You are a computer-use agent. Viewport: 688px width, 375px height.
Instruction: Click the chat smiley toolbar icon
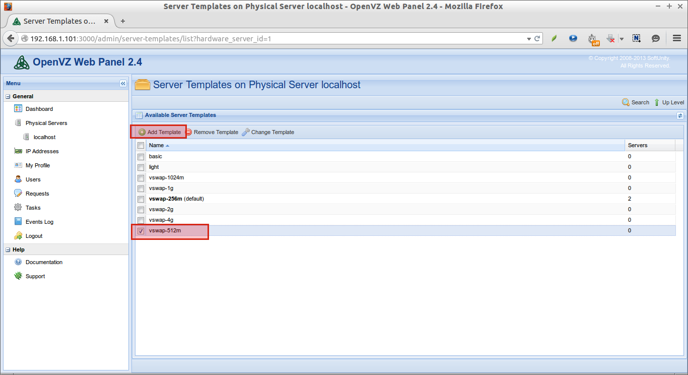656,38
